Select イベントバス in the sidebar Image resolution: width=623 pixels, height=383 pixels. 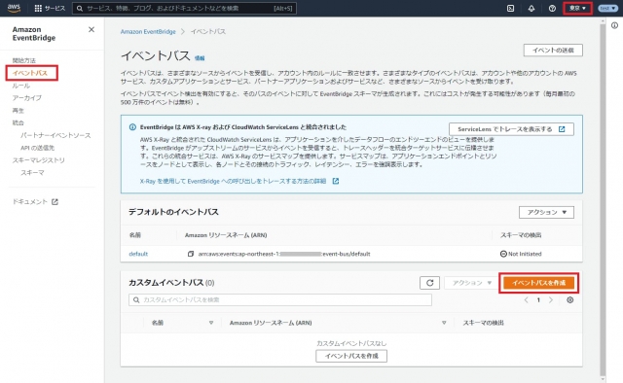click(30, 73)
